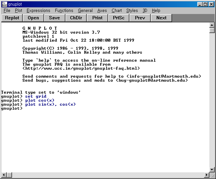Open the Styles menu
This screenshot has height=179, width=216.
[132, 11]
